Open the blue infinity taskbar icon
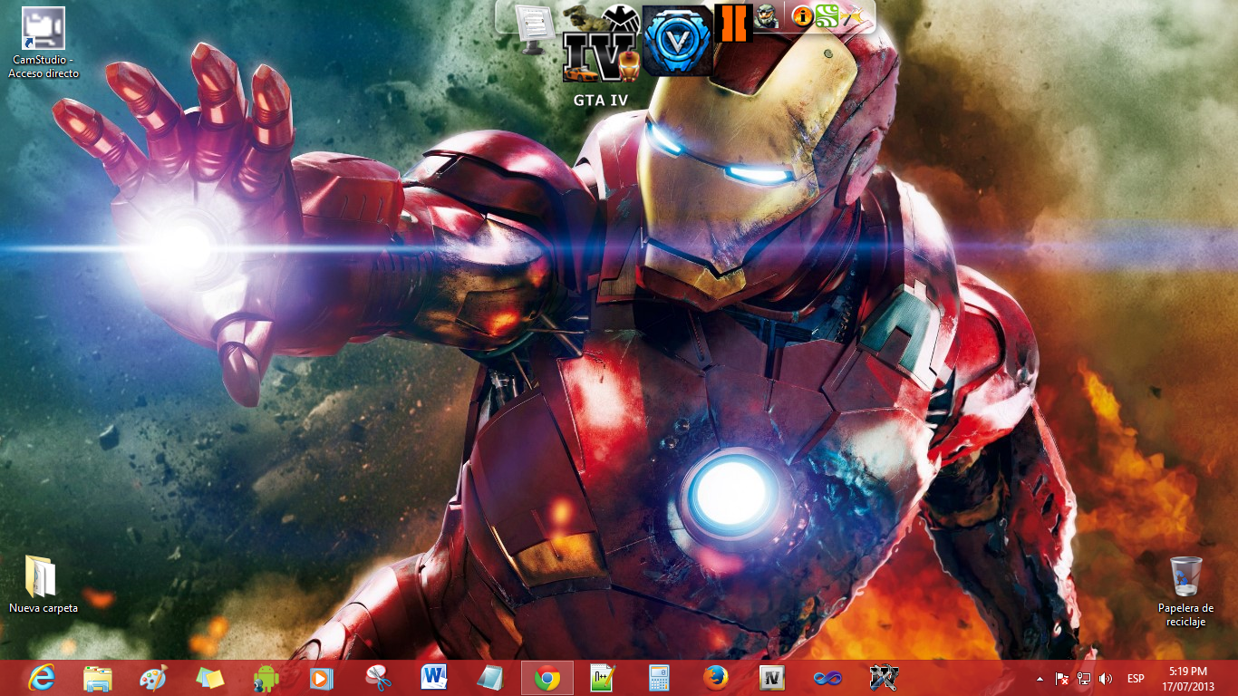Image resolution: width=1238 pixels, height=696 pixels. coord(827,678)
